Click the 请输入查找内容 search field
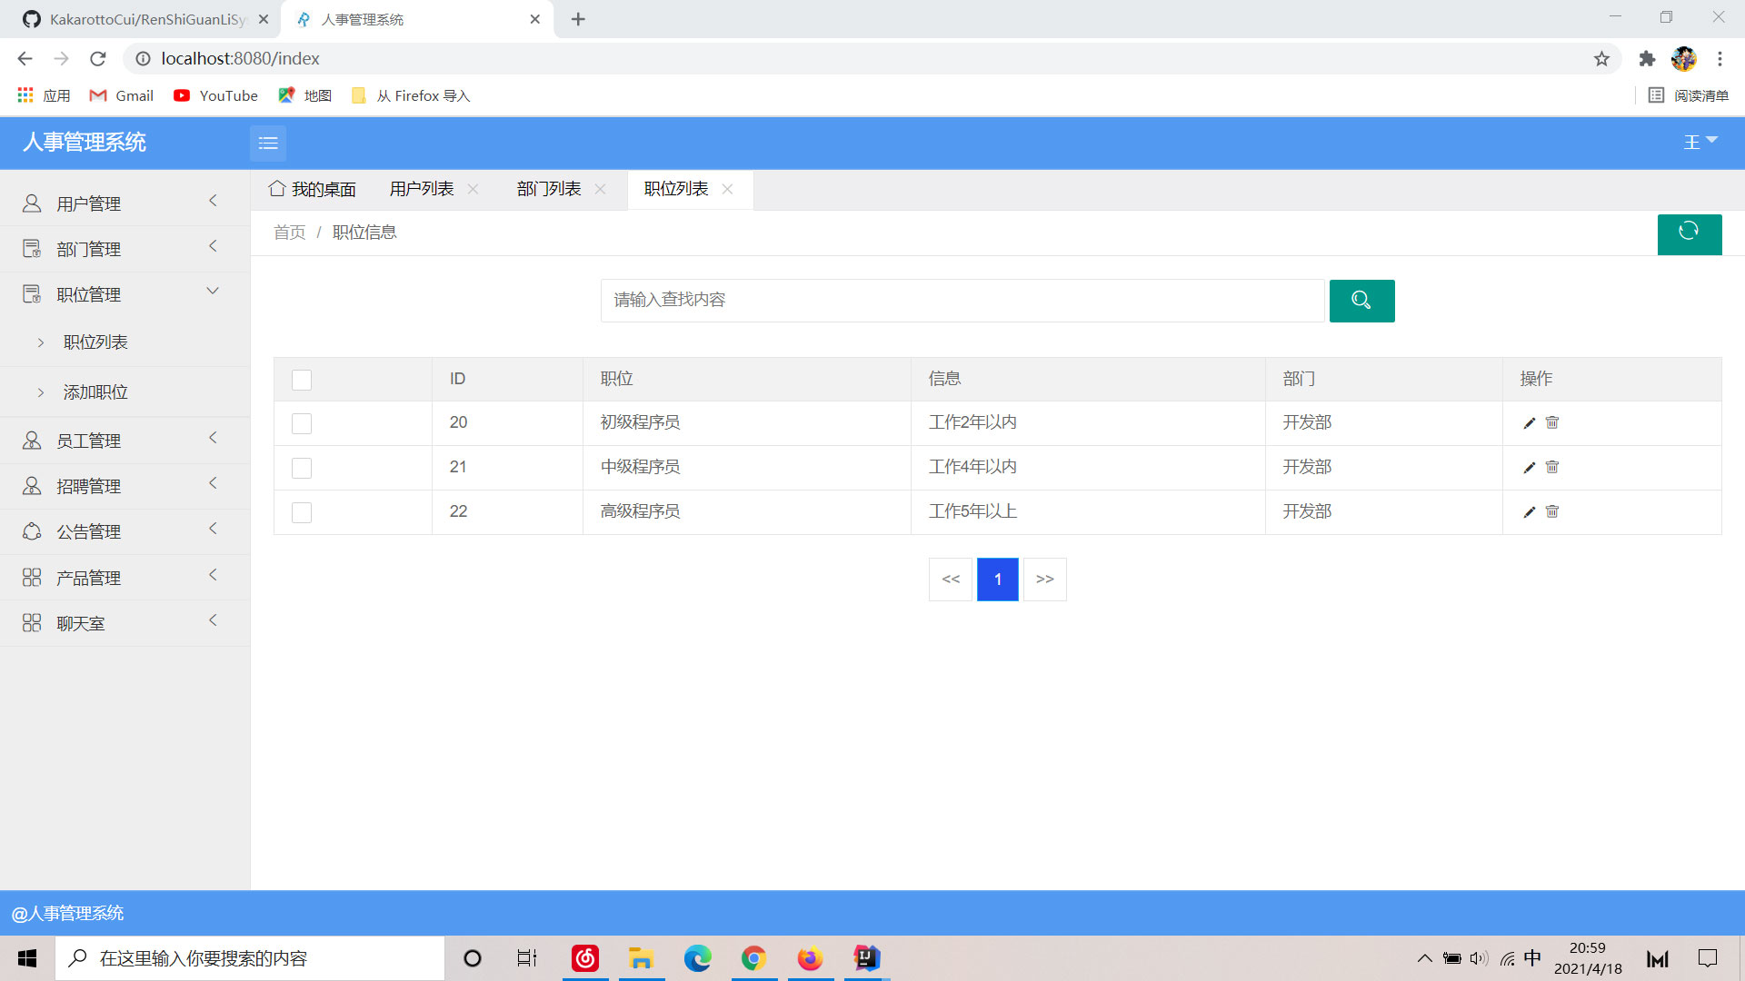This screenshot has width=1745, height=981. (x=962, y=301)
